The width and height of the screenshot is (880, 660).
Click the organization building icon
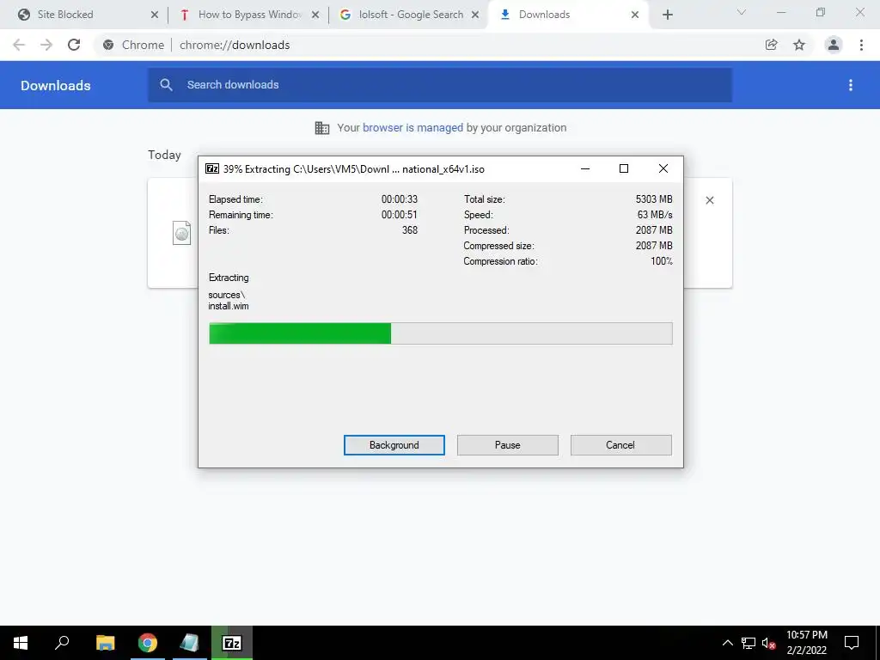pos(322,128)
